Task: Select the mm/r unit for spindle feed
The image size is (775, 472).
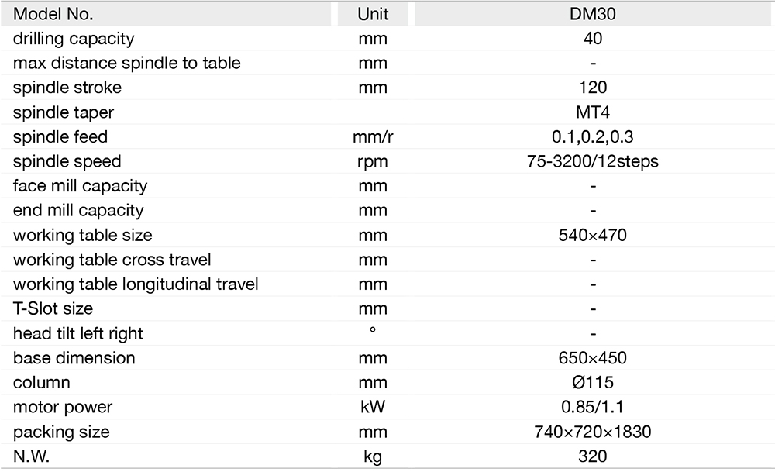Action: (373, 137)
